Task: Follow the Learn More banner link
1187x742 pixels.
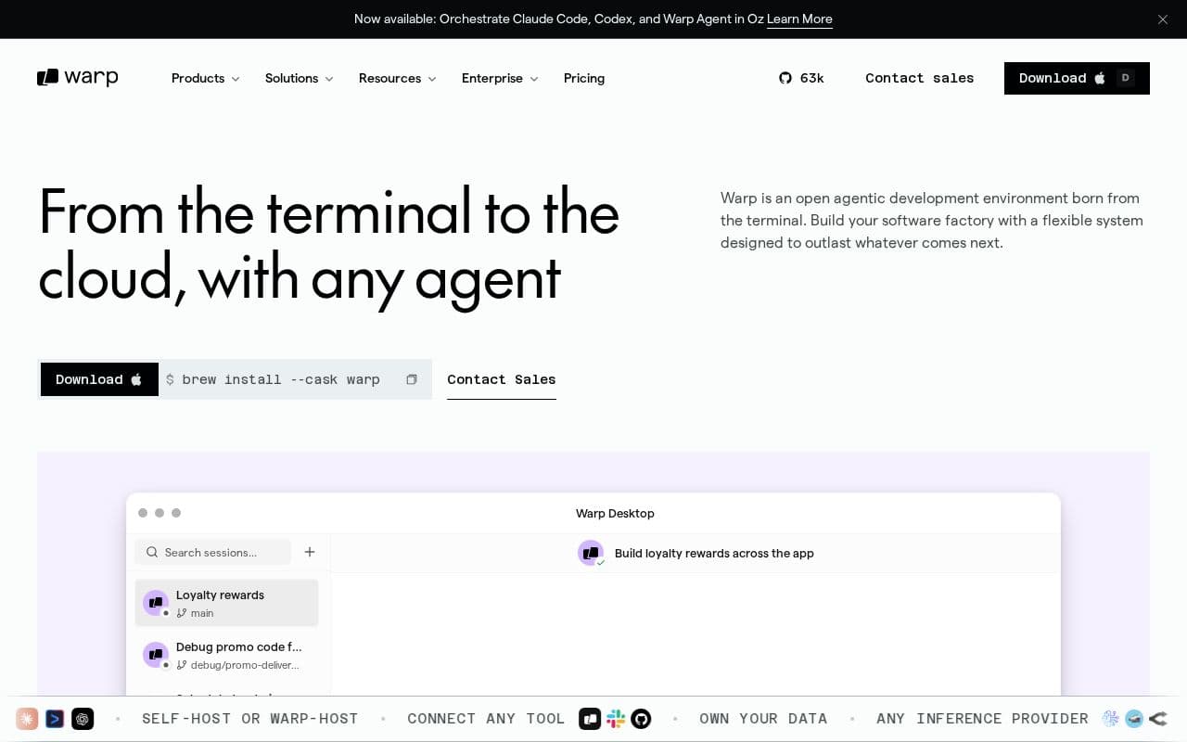Action: [799, 19]
